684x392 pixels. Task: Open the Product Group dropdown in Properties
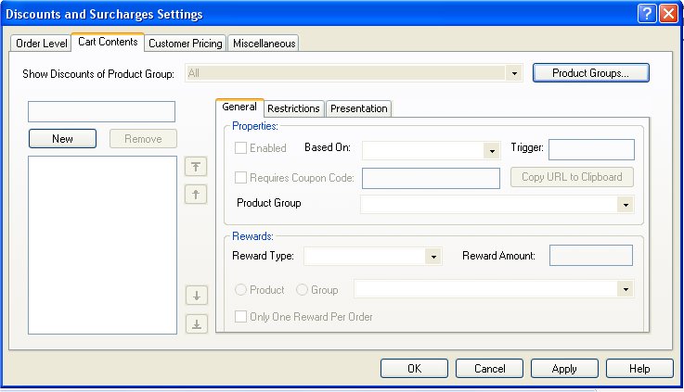626,205
